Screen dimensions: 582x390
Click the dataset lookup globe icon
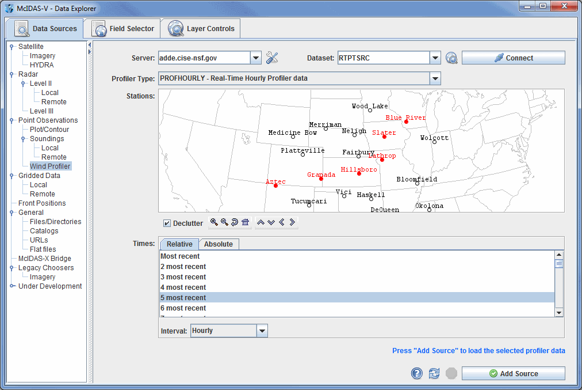coord(451,58)
